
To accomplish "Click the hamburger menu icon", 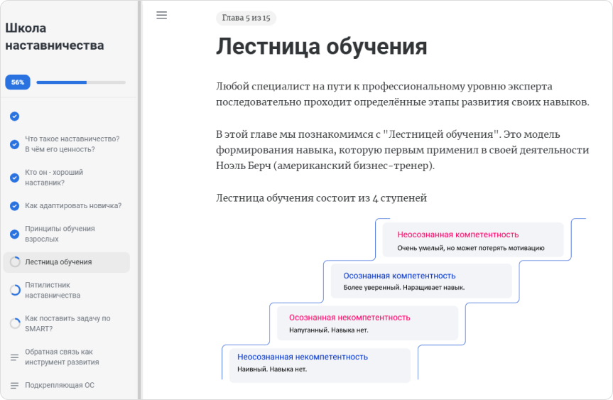I will tap(161, 16).
